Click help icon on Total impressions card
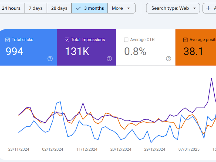 (x=109, y=59)
